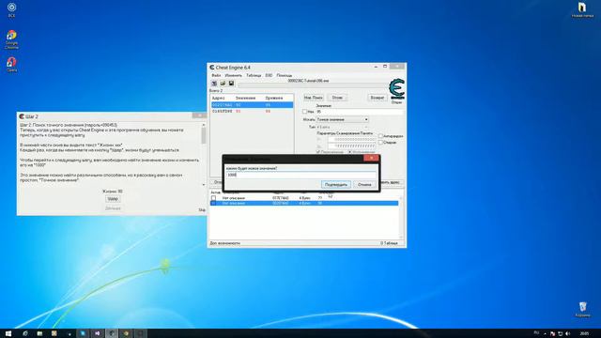Confirm new value with Подтвердить button
601x338 pixels.
336,185
